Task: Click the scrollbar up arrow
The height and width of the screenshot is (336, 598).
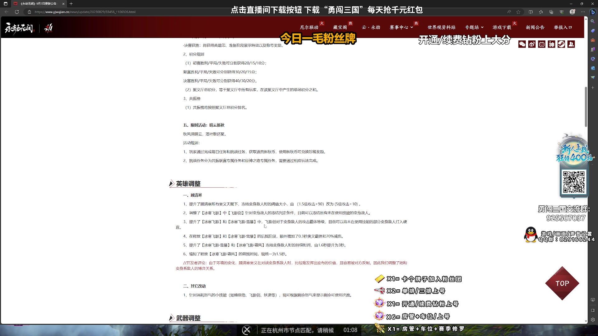Action: click(586, 19)
